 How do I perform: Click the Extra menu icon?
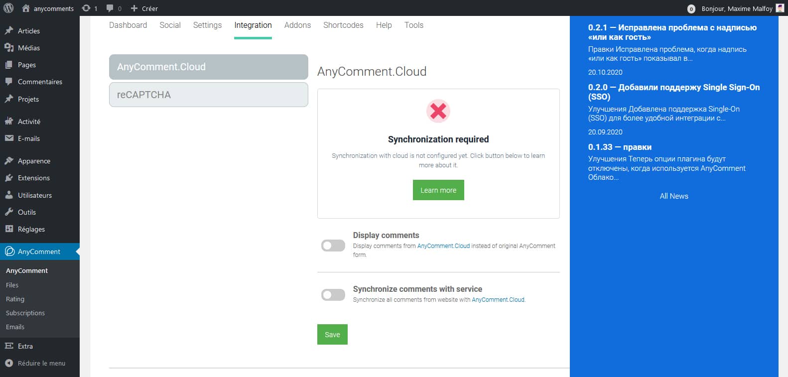tap(9, 346)
